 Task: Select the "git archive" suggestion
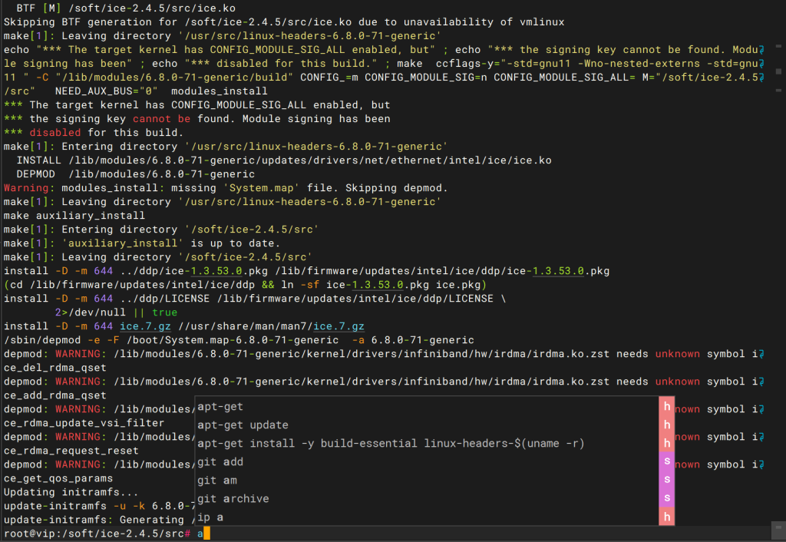pyautogui.click(x=233, y=498)
